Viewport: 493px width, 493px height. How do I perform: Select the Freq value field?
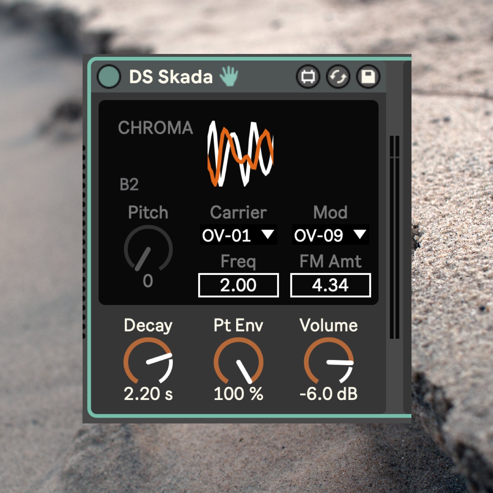coord(238,285)
